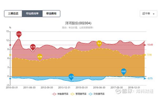Click the yellow 9.4 peak marker pin
Image resolution: width=158 pixels, height=105 pixels.
(99, 44)
